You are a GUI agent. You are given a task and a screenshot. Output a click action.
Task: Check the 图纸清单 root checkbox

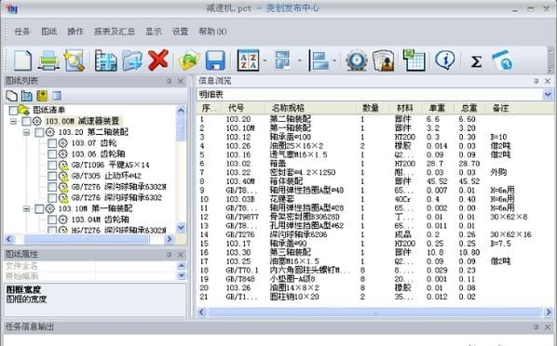13,110
